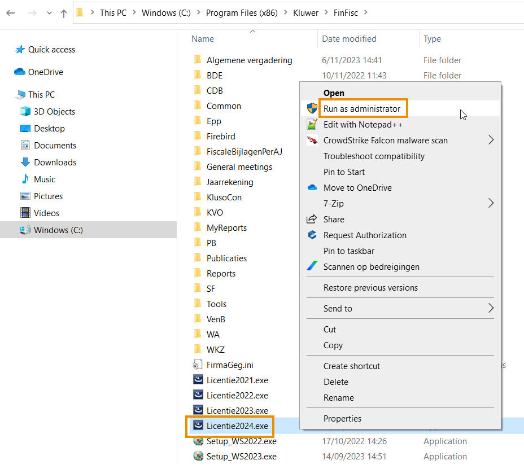Open the Recent locations dropdown arrow
524x469 pixels.
click(x=49, y=13)
